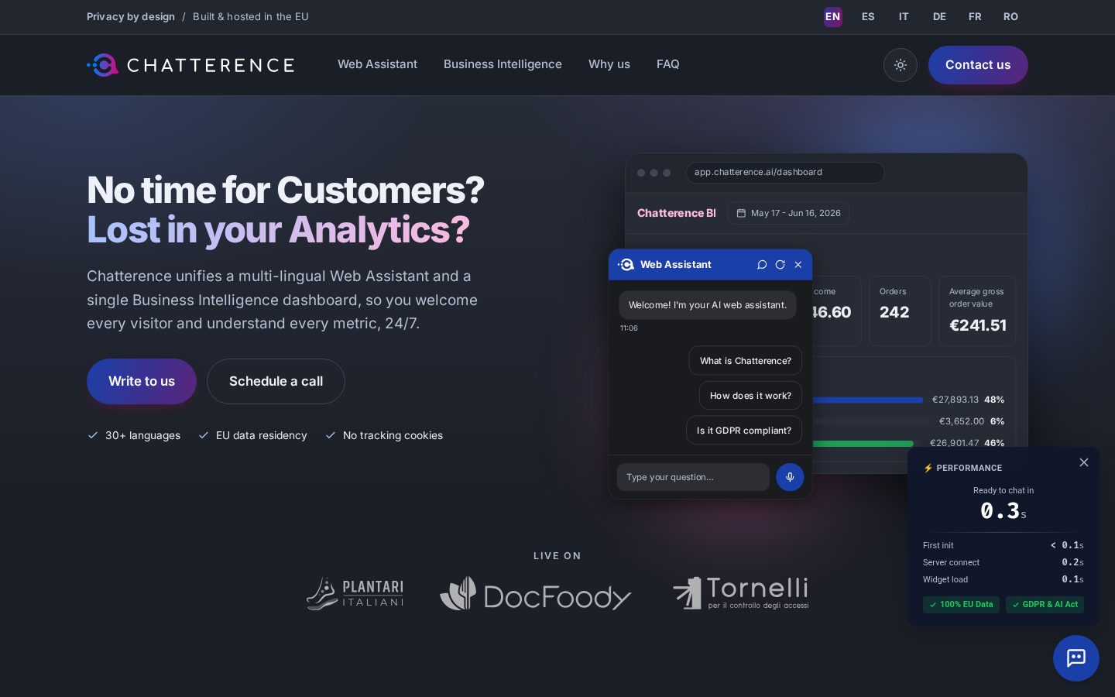Open the floating chat bubble button

coord(1076,658)
